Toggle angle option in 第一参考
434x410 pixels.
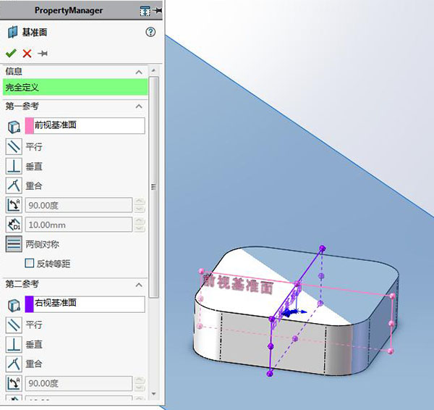(14, 205)
